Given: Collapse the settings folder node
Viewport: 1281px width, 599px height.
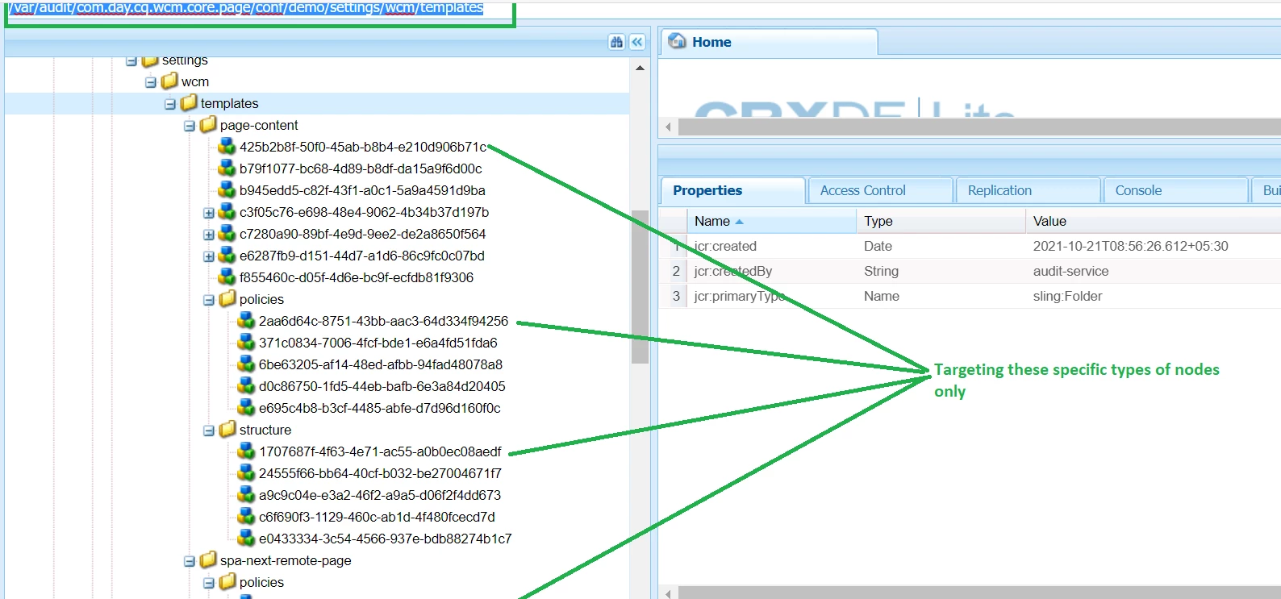Looking at the screenshot, I should click(x=131, y=60).
